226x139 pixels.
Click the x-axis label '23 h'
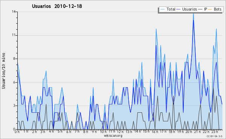point(215,132)
